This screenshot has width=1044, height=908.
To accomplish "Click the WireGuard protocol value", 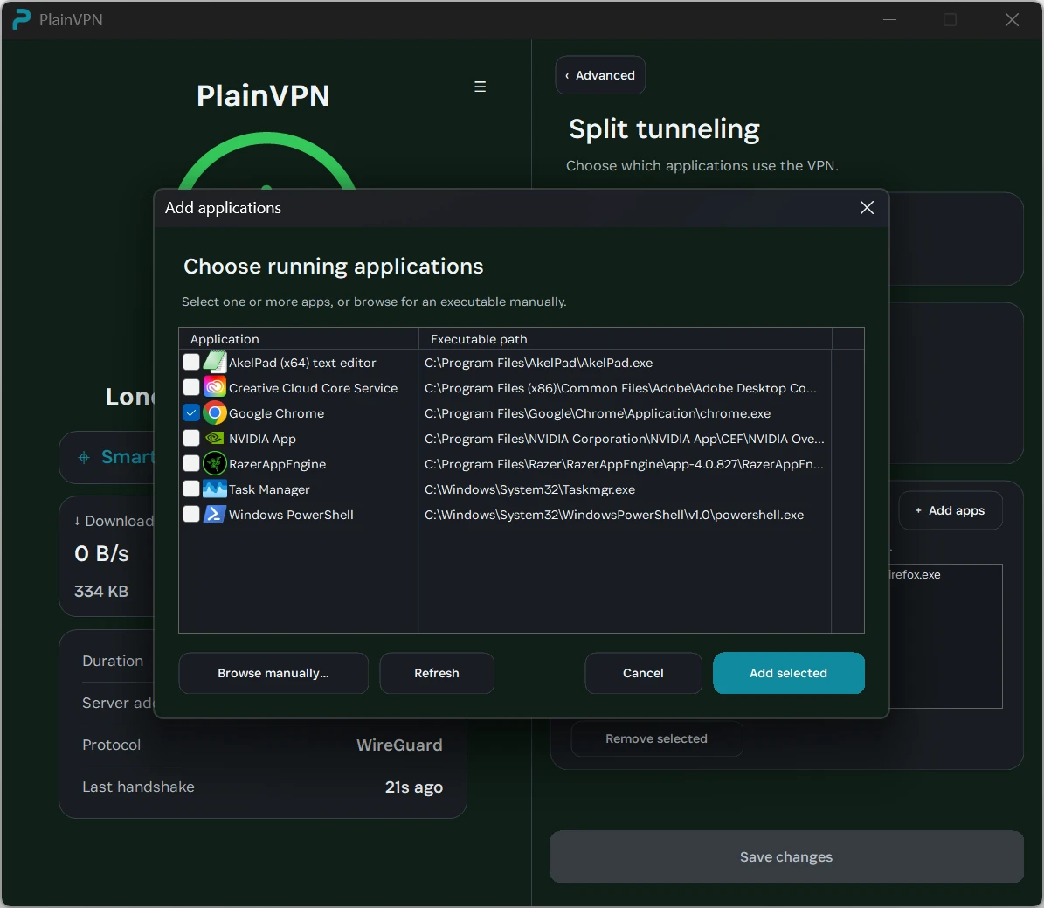I will click(x=399, y=745).
